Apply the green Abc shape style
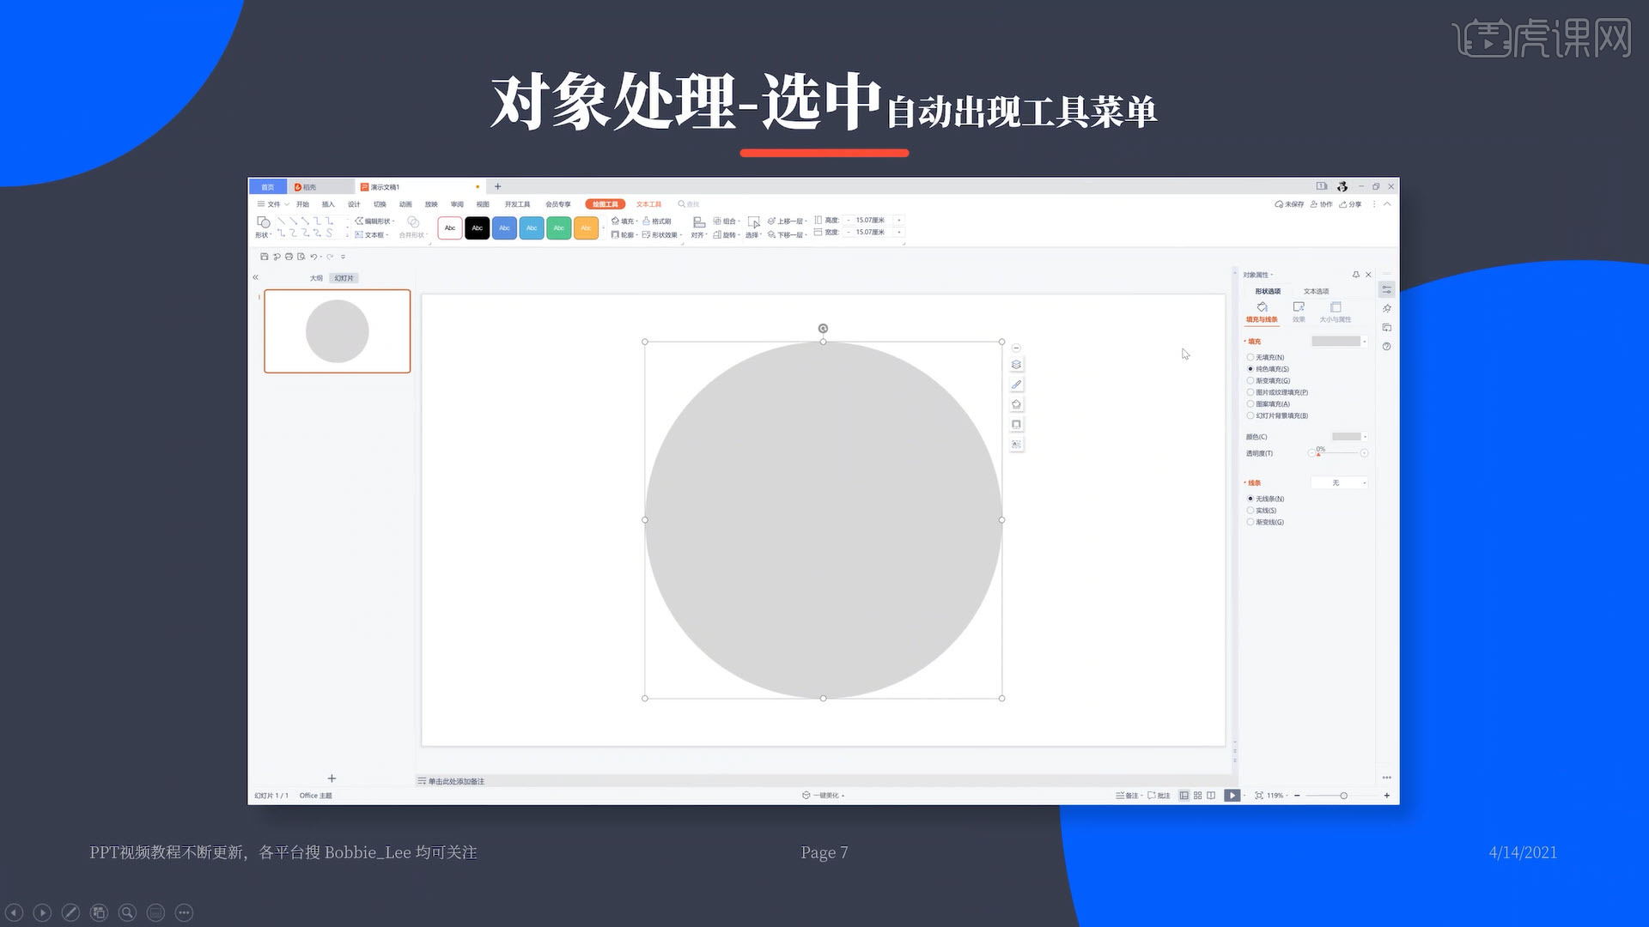The width and height of the screenshot is (1649, 927). tap(558, 228)
